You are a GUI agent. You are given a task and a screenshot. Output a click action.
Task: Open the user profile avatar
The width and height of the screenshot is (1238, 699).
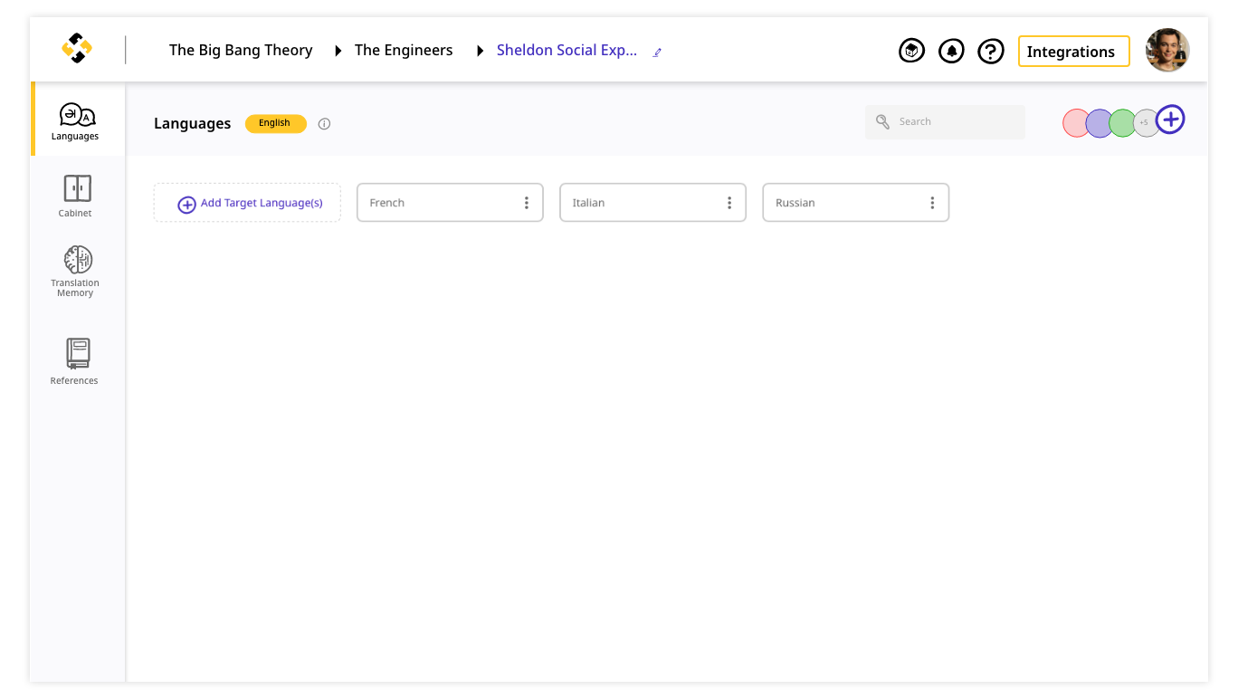(1167, 50)
